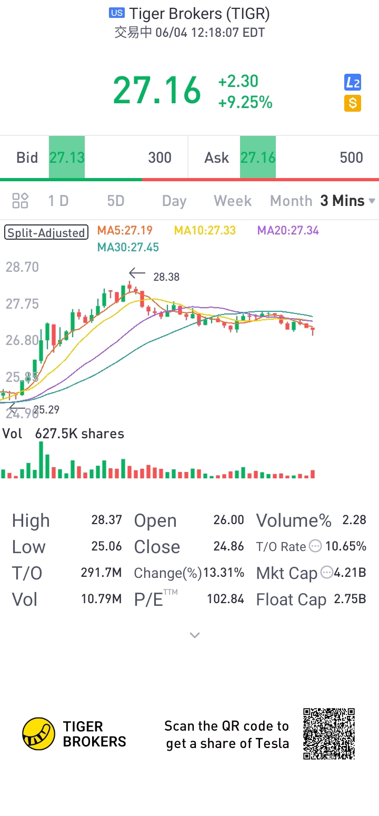Tap the orange dollar sign icon

pyautogui.click(x=353, y=103)
